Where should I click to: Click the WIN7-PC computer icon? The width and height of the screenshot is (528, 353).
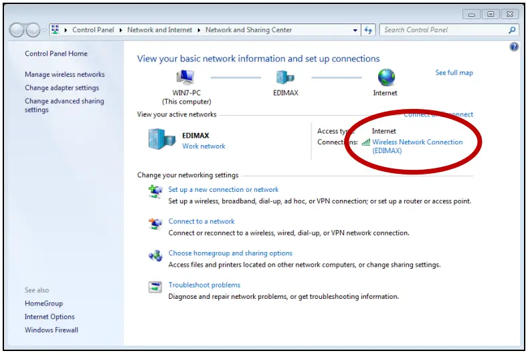point(185,77)
